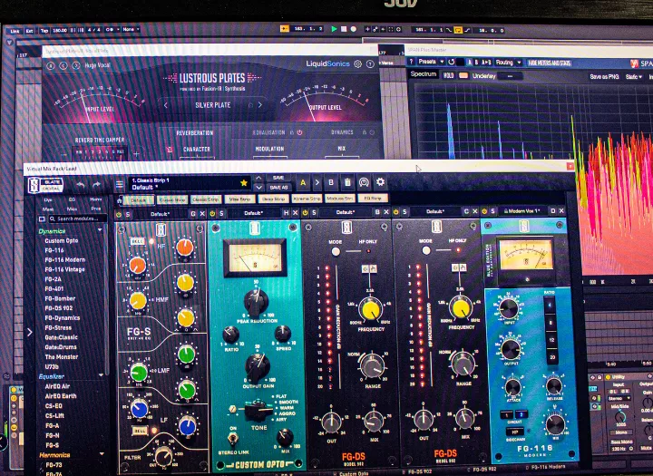This screenshot has height=476, width=653.
Task: Select FG-Bomber in module list
Action: (60, 298)
